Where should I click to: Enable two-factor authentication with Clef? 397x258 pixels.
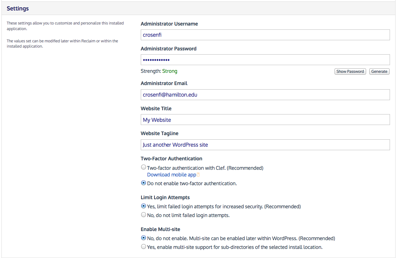click(144, 167)
